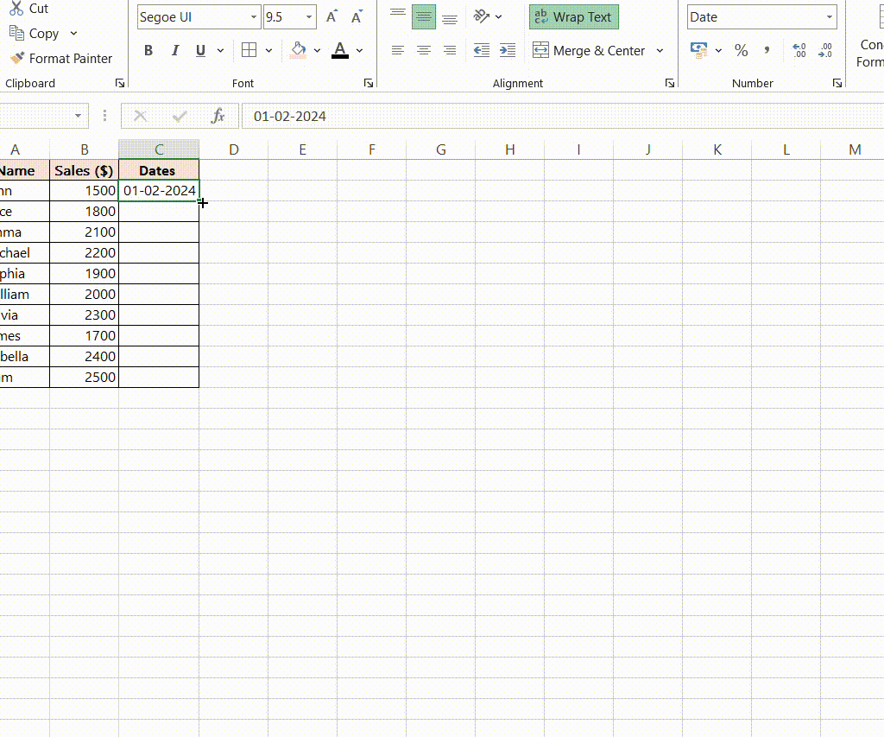Click the Increase Decimal icon

pos(799,50)
